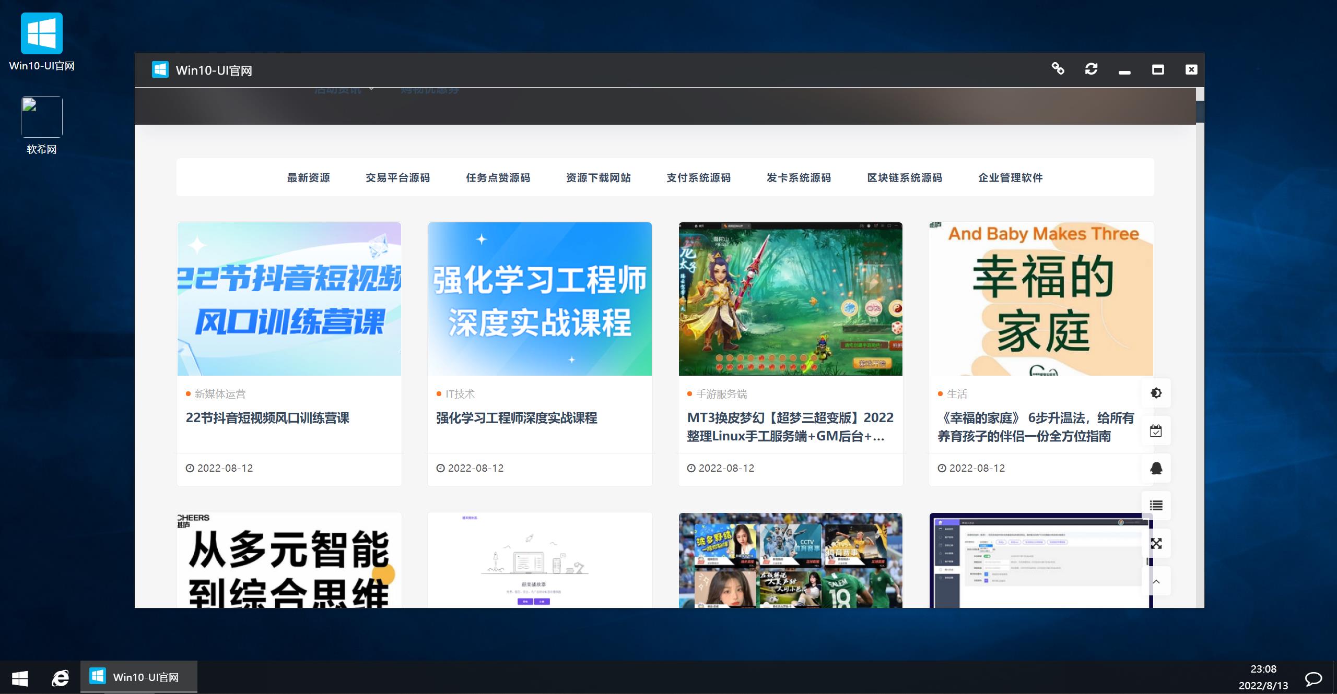Refresh the page with the title bar reload icon
1337x694 pixels.
tap(1091, 69)
